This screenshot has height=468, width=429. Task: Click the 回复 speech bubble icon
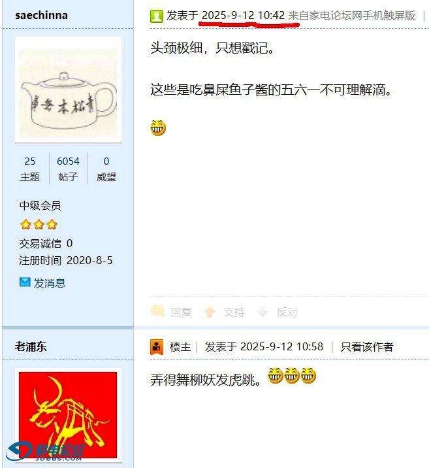point(157,311)
